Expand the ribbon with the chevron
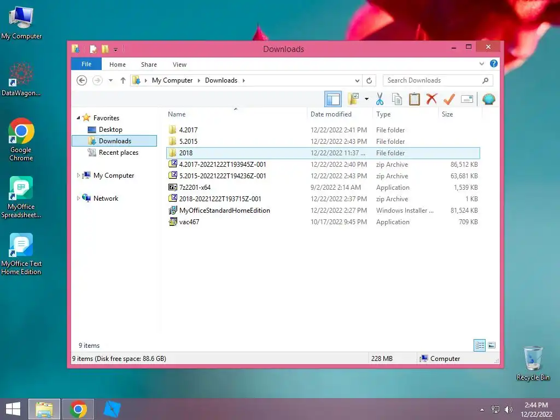560x420 pixels. [x=482, y=63]
